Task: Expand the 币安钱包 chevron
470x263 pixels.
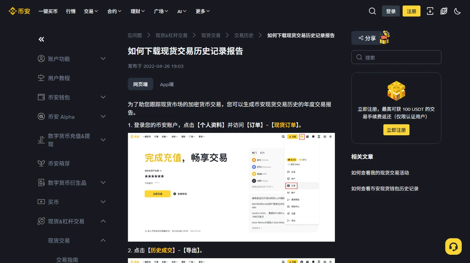Action: (x=103, y=97)
